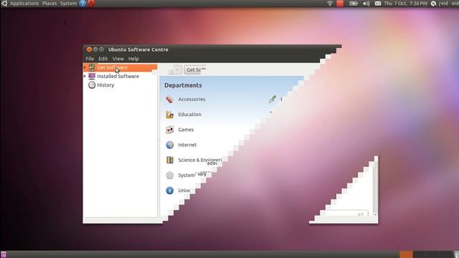
Task: Open the Education department
Action: point(189,115)
